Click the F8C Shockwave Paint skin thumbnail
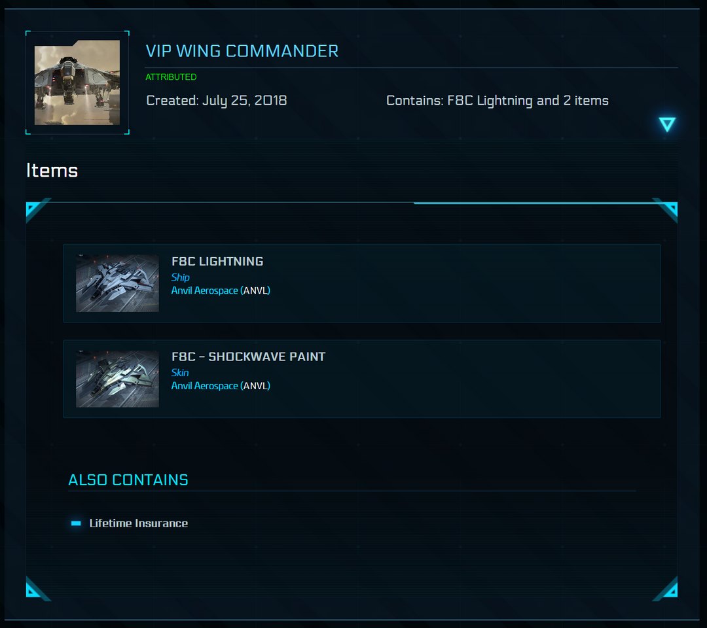Image resolution: width=707 pixels, height=628 pixels. point(117,378)
